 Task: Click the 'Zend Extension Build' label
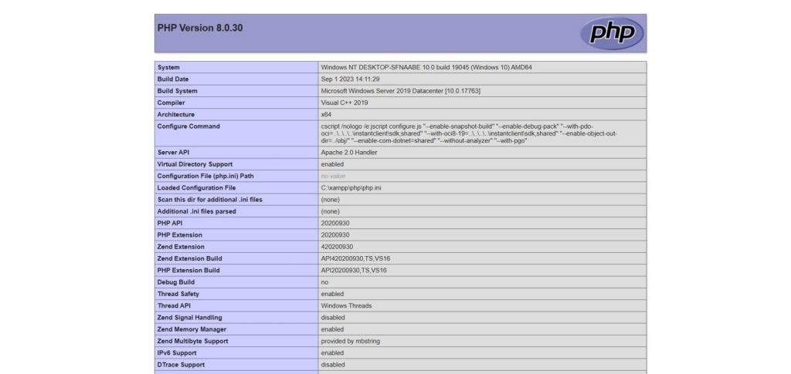pos(190,259)
